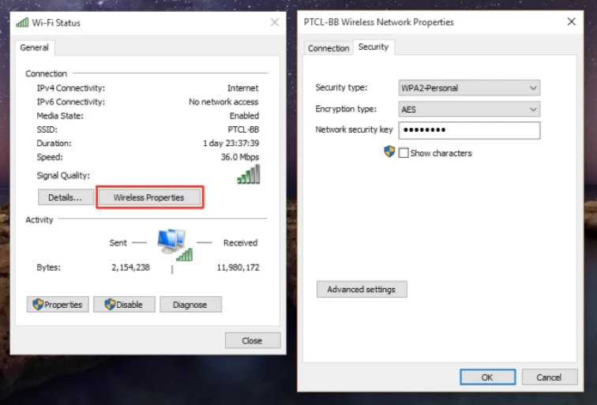
Task: Click the received bytes value 11,980,172
Action: pos(238,268)
